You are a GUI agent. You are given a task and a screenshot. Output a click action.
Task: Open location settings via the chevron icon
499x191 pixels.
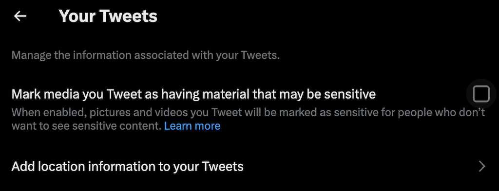click(482, 166)
